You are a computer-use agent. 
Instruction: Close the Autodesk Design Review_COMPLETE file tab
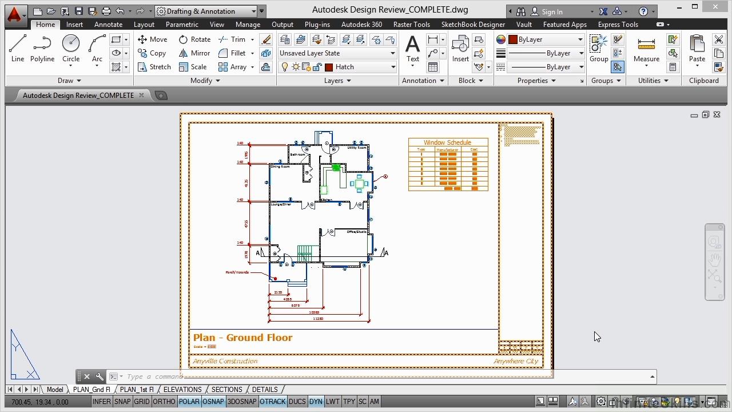(x=141, y=96)
